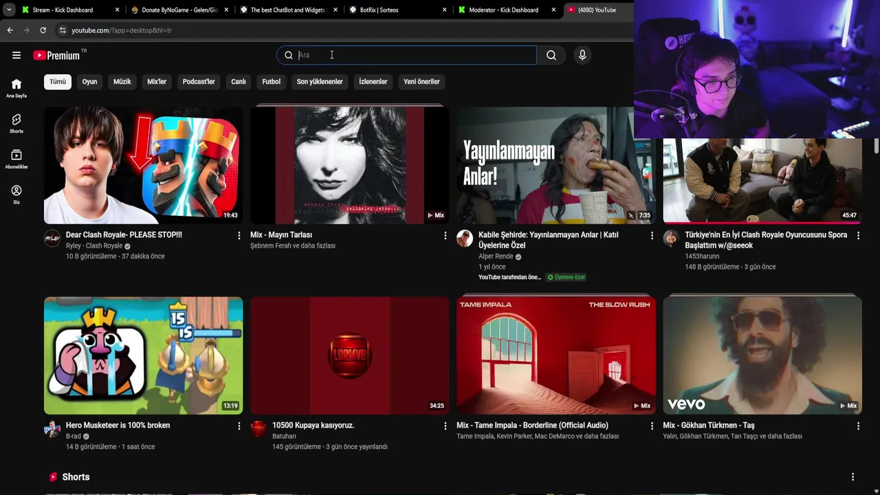
Task: Select the Canlı filter chip
Action: point(239,82)
